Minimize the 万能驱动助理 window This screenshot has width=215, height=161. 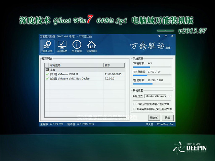[166, 36]
